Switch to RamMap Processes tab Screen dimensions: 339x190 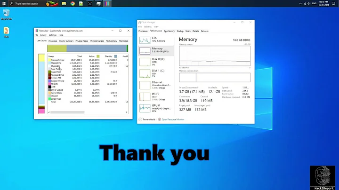click(x=53, y=41)
